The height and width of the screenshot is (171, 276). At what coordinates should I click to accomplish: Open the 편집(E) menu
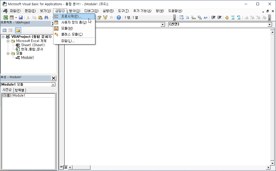click(x=30, y=11)
